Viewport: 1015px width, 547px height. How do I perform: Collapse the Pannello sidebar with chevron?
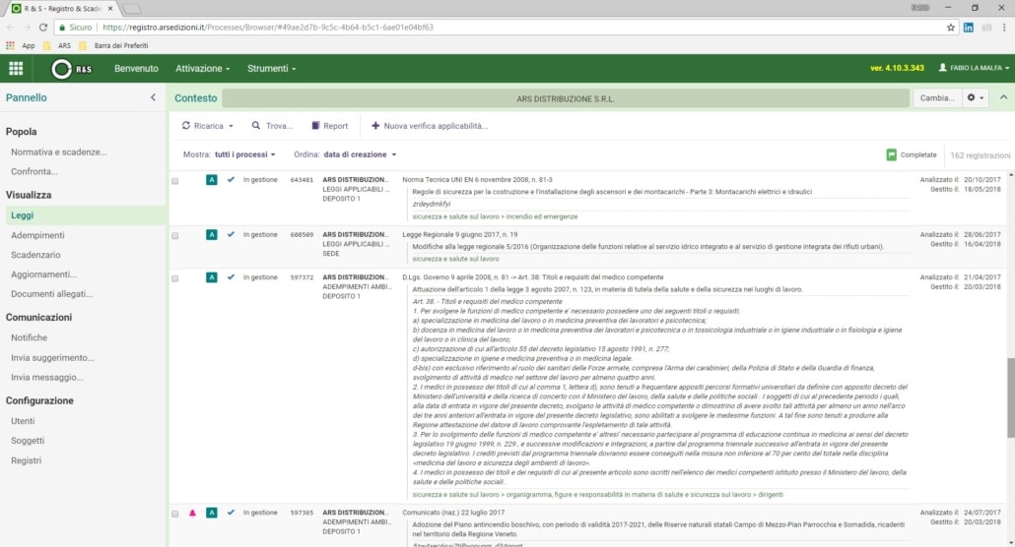click(153, 97)
